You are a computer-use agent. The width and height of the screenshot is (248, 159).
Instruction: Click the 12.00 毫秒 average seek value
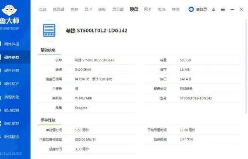[x=188, y=130]
